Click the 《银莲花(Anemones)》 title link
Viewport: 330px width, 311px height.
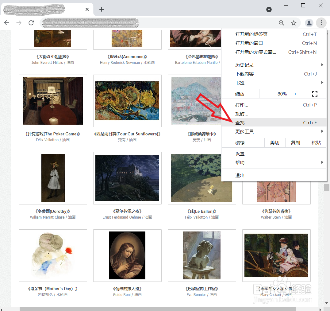pyautogui.click(x=127, y=56)
